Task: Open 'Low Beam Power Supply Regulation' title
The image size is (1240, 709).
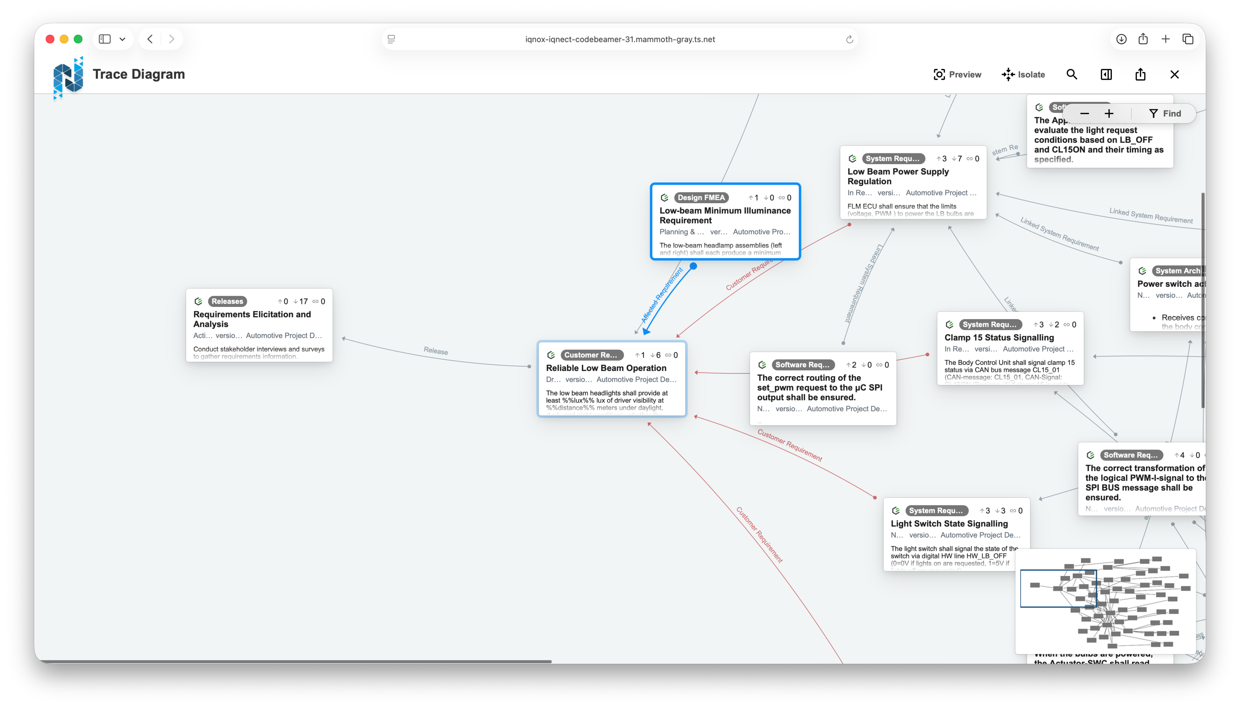Action: (898, 177)
